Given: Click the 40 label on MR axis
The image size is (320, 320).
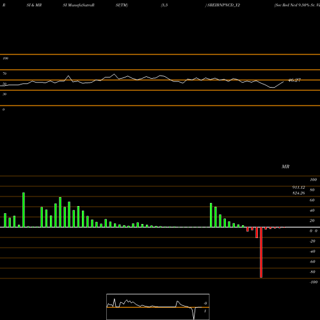Looking at the screenshot, I should pyautogui.click(x=312, y=211).
